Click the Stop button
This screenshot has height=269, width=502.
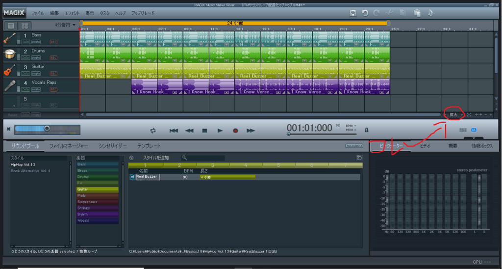click(x=204, y=131)
